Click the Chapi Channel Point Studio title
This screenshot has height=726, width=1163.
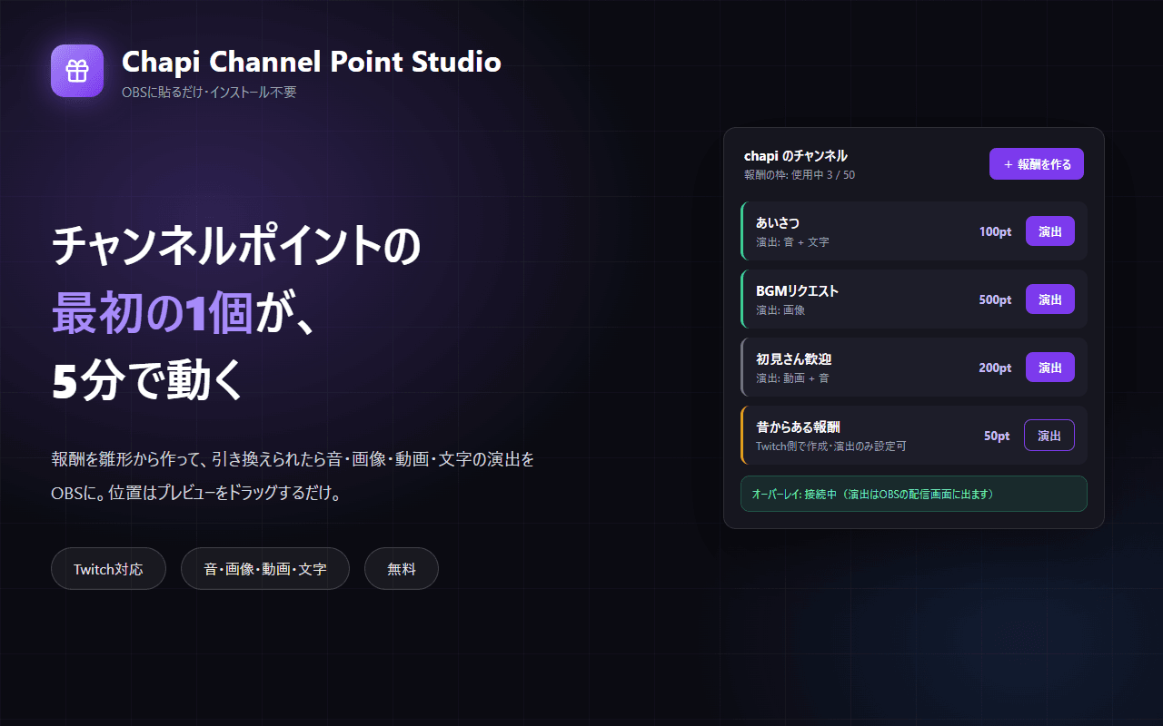(311, 62)
